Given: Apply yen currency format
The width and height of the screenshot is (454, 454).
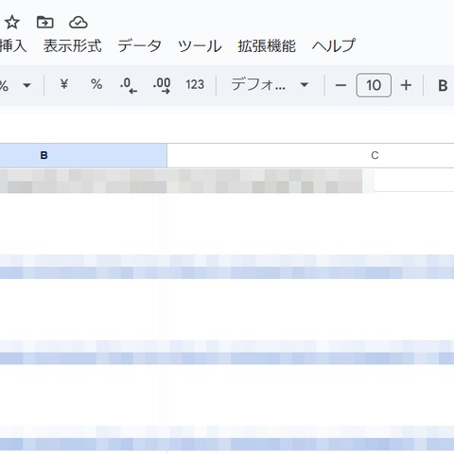Looking at the screenshot, I should (x=64, y=84).
